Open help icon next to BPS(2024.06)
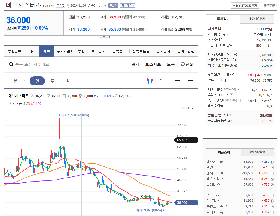Viewport: 280px width, 216px height. 239,100
